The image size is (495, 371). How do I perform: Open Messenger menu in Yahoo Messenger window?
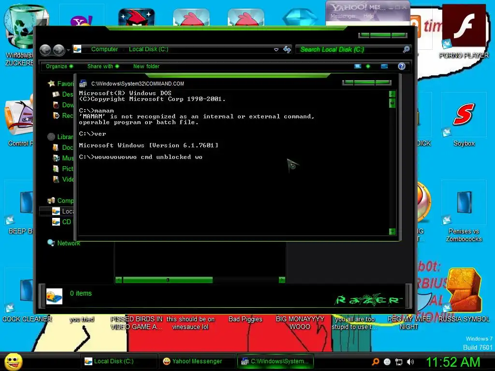pyautogui.click(x=343, y=16)
